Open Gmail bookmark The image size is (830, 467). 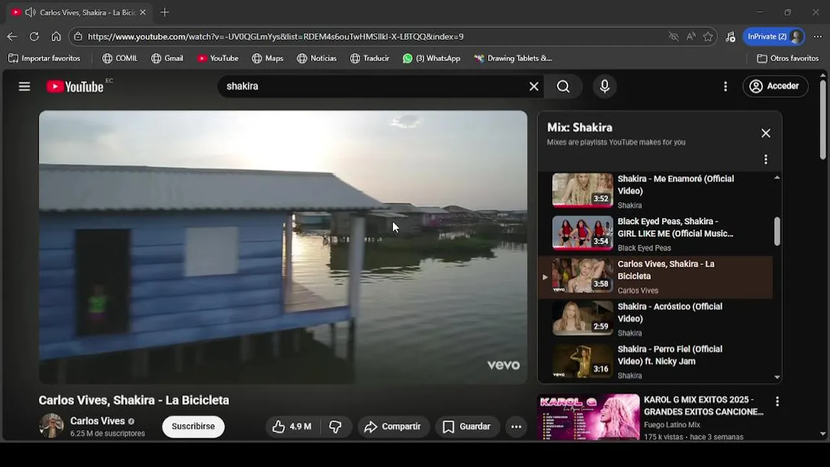click(x=167, y=58)
